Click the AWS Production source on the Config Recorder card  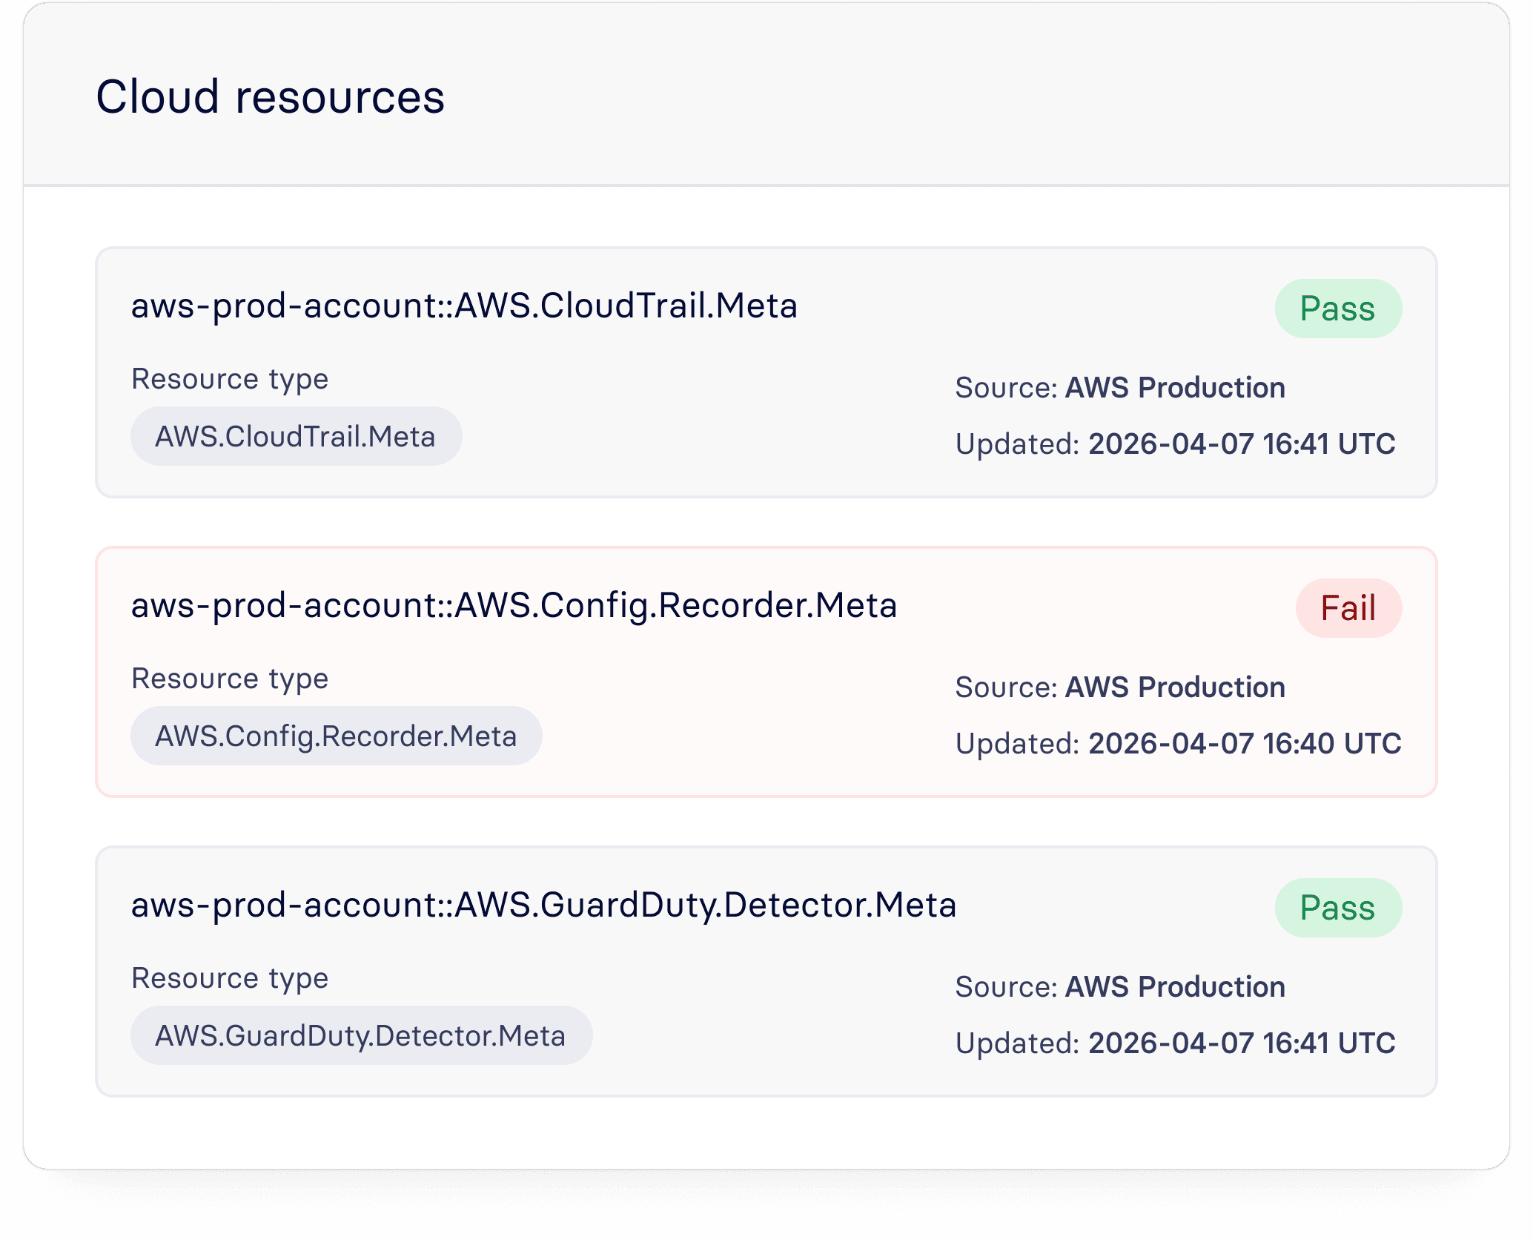(1174, 687)
